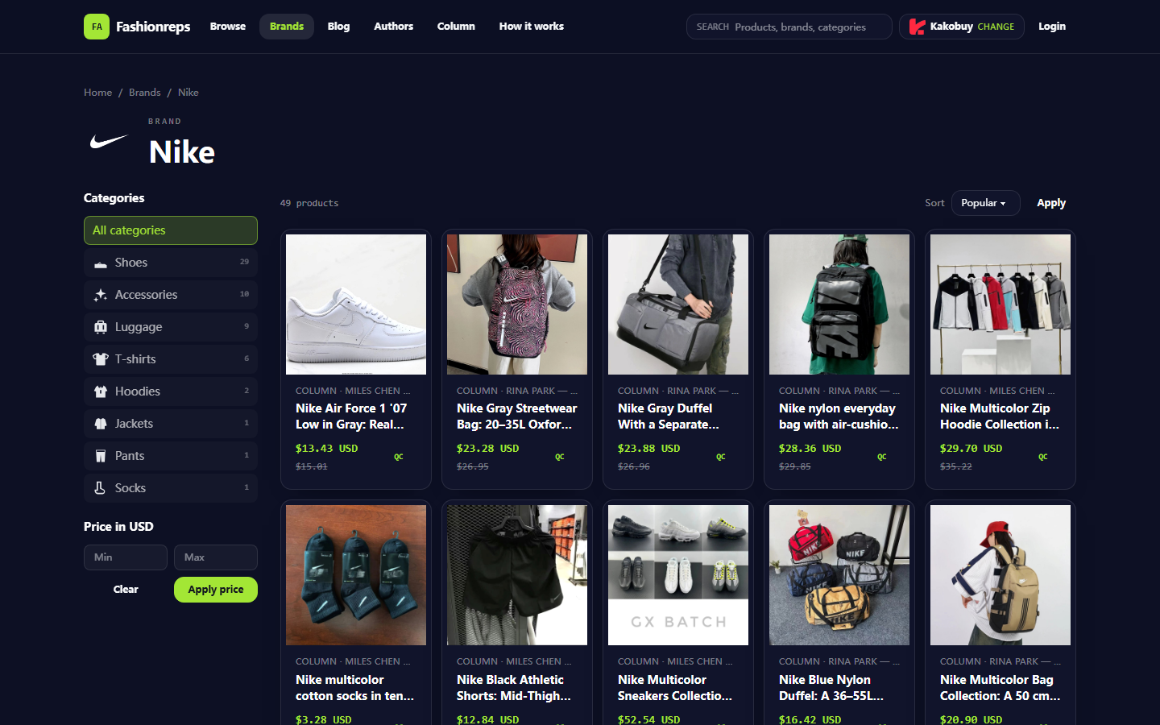Open the Popular sort dropdown
The height and width of the screenshot is (725, 1160).
985,203
